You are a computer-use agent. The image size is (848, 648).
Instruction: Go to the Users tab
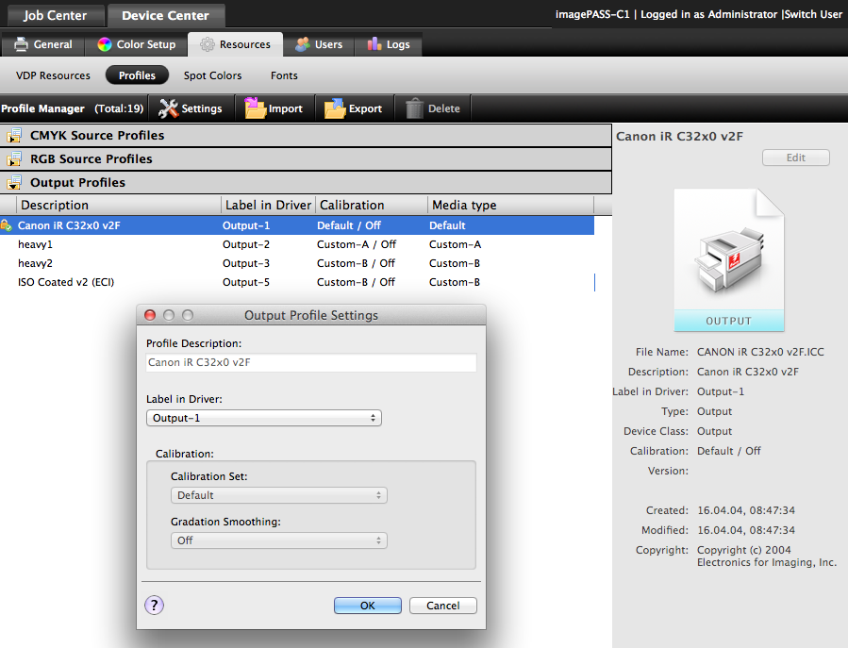319,44
